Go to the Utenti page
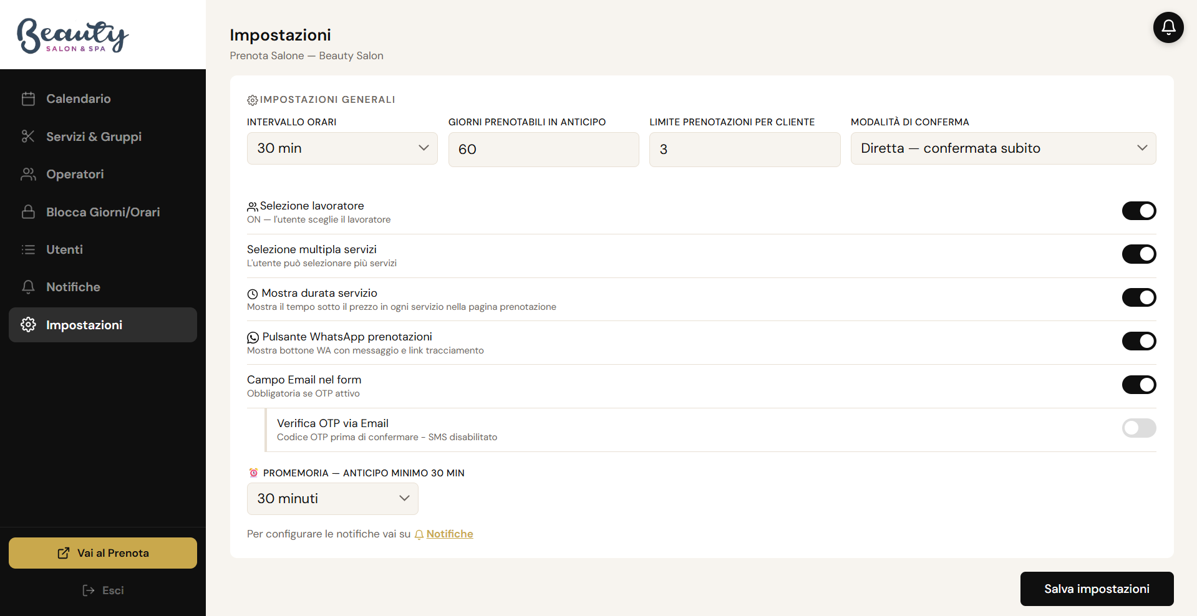The height and width of the screenshot is (616, 1197). click(103, 249)
